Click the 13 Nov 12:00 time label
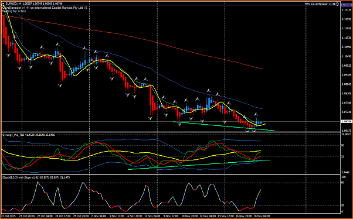The height and width of the screenshot is (219, 353). [225, 216]
